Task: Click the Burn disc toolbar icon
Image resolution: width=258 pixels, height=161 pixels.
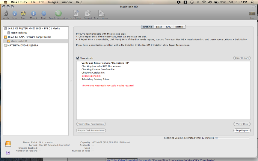Action: coord(23,13)
